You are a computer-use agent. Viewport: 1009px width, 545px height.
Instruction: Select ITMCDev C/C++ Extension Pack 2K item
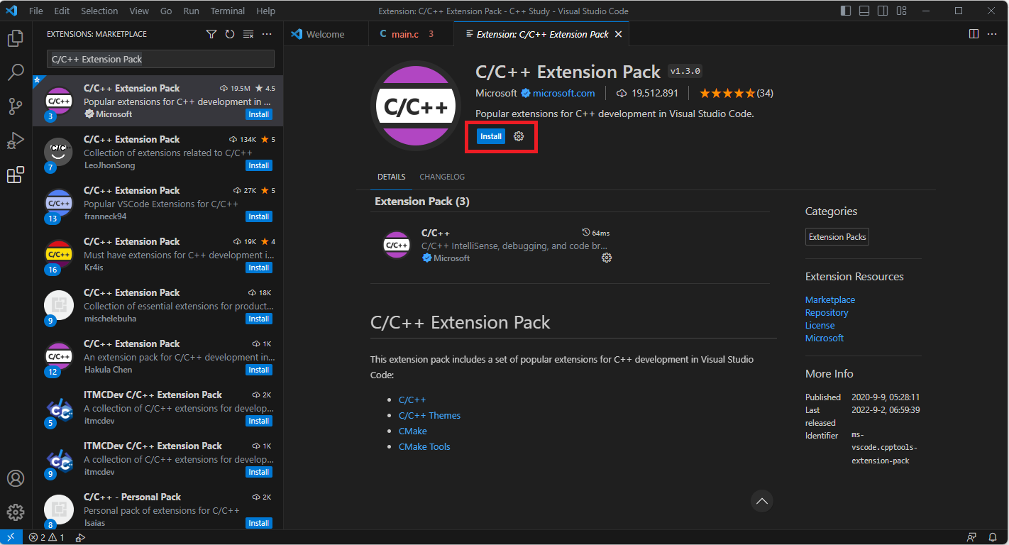(158, 408)
